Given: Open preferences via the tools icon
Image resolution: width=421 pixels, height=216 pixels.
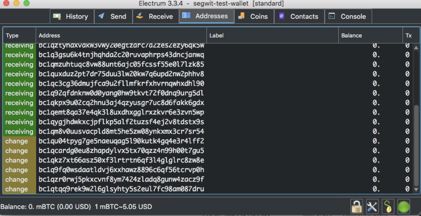Looking at the screenshot, I should tap(372, 207).
